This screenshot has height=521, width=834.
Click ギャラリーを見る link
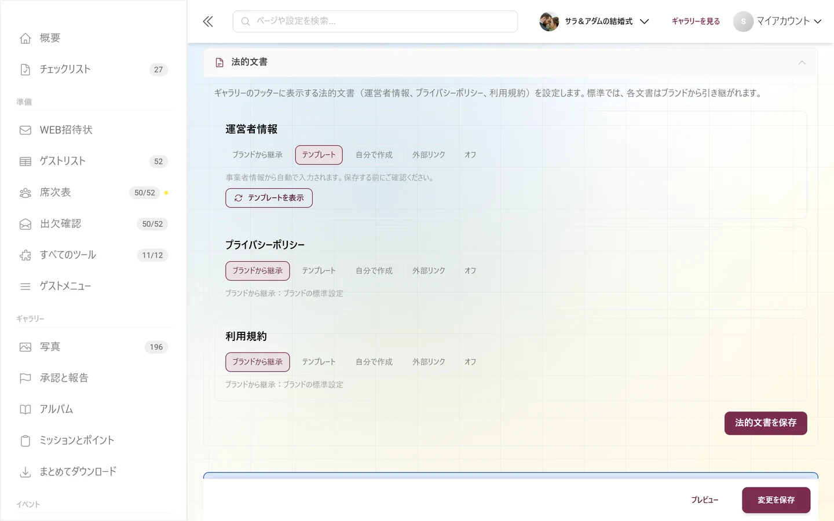click(x=696, y=21)
